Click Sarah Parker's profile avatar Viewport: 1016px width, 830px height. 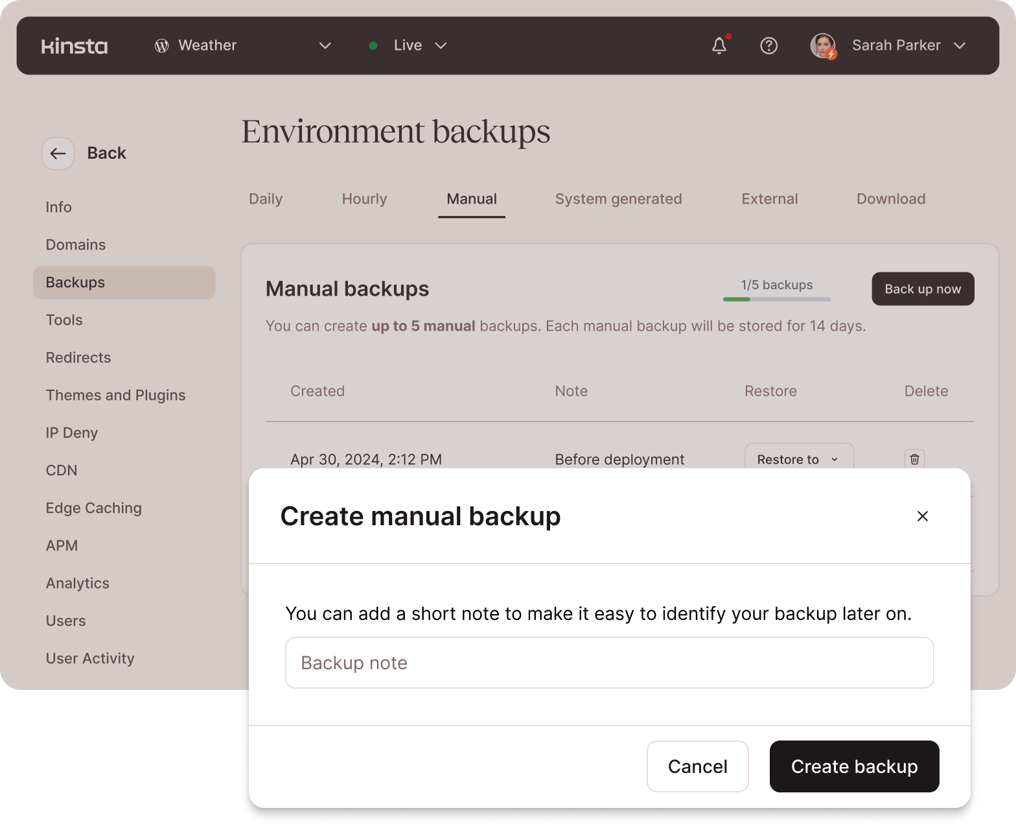pyautogui.click(x=823, y=45)
